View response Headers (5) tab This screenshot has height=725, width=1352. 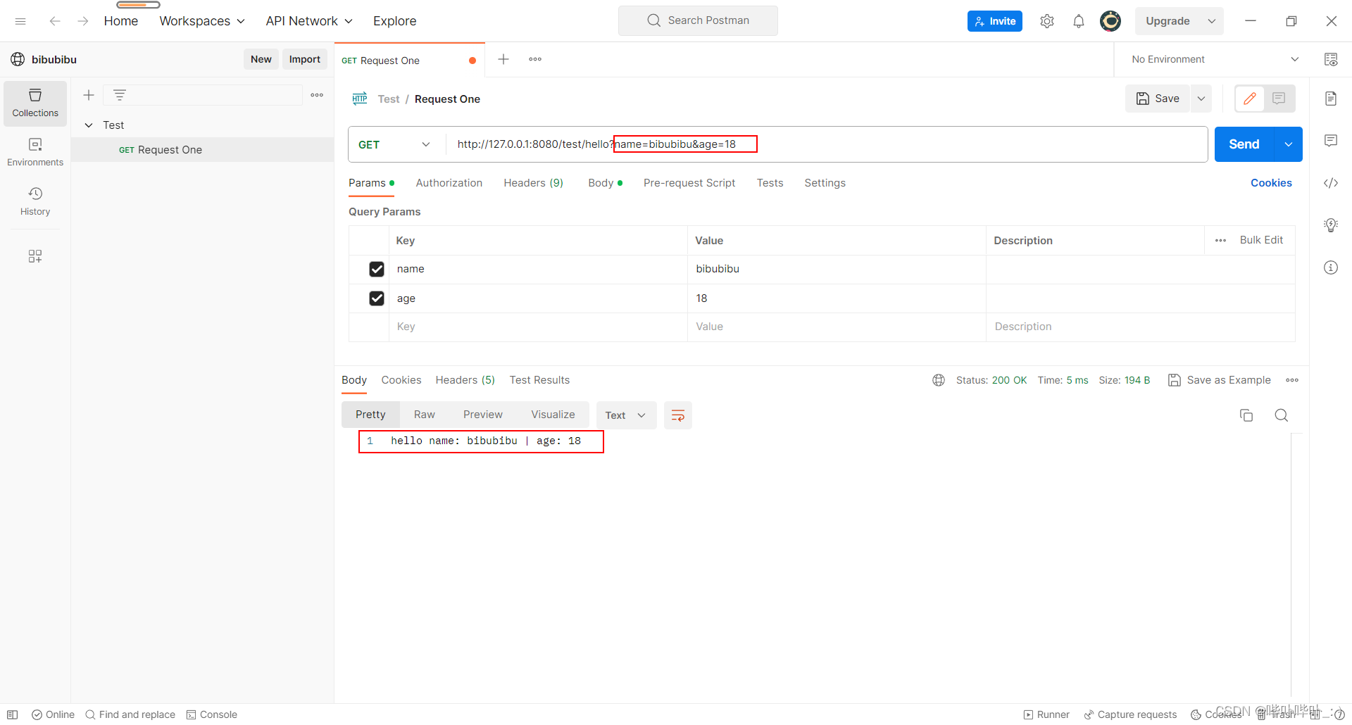(465, 380)
